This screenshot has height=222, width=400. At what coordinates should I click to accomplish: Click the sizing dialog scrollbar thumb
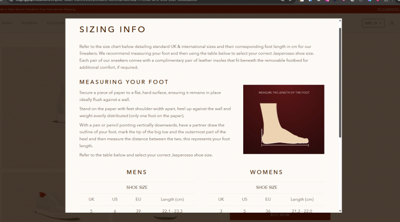coord(340,83)
